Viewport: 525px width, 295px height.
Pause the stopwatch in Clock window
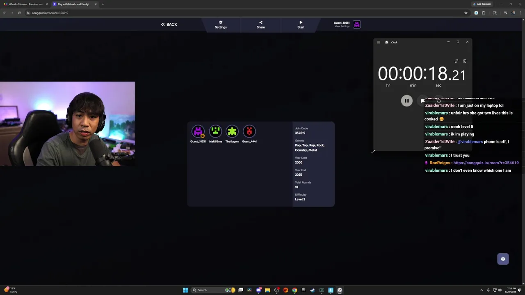point(406,101)
